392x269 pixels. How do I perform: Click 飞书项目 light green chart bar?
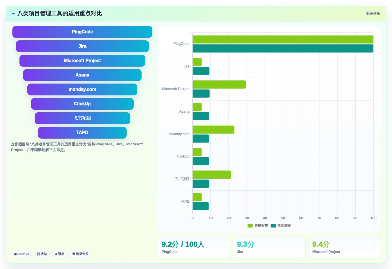point(212,175)
